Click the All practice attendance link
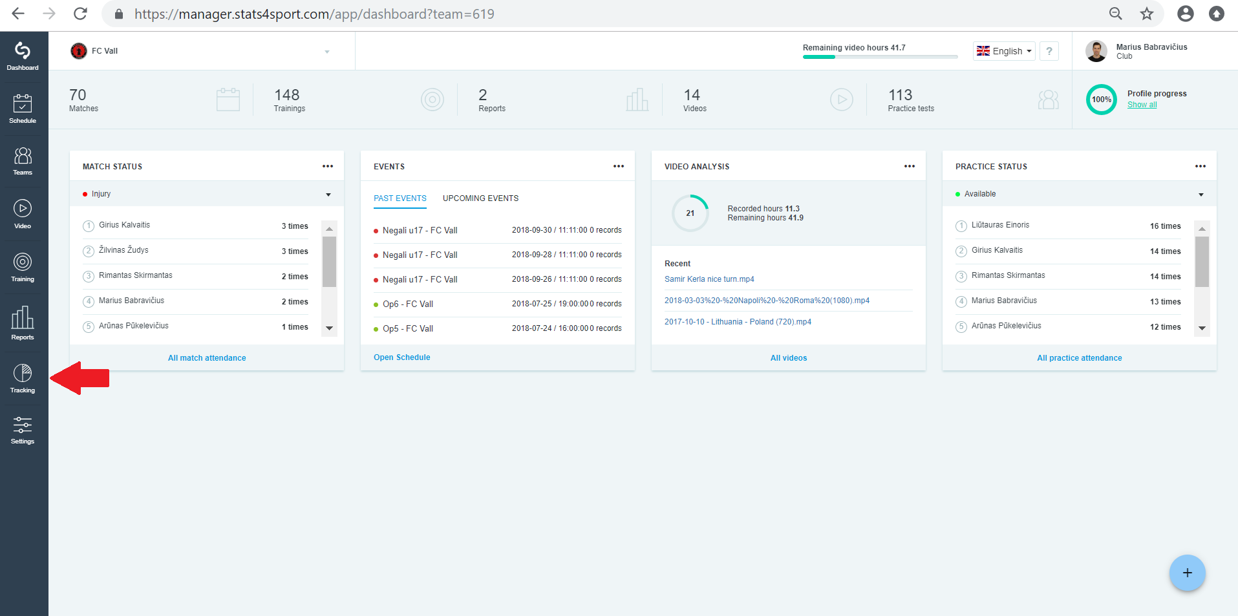Screen dimensions: 1238x616 click(1080, 358)
